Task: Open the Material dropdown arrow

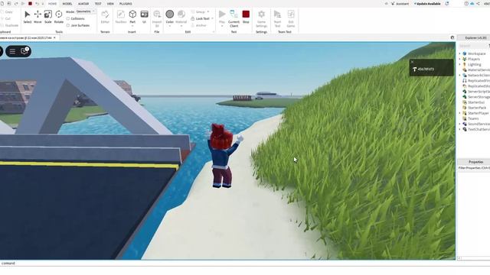Action: tap(181, 26)
